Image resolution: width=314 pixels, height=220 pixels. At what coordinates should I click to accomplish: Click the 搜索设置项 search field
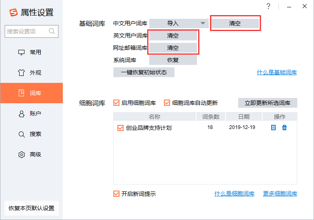[x=27, y=31]
